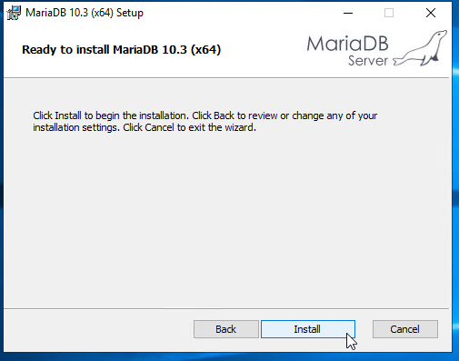
Task: Cancel the MariaDB installation wizard
Action: 405,329
